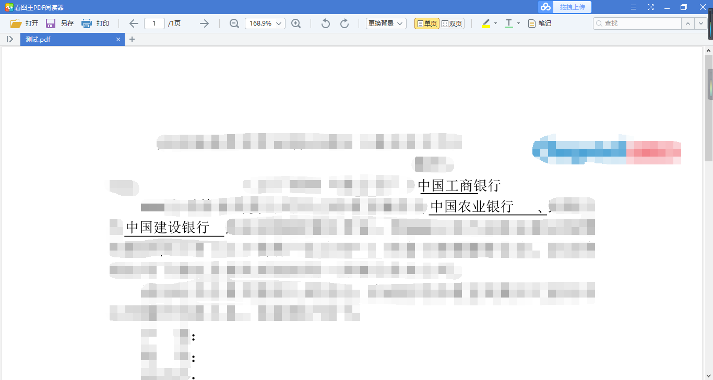Viewport: 713px width, 380px height.
Task: Click the page number input field
Action: [155, 23]
